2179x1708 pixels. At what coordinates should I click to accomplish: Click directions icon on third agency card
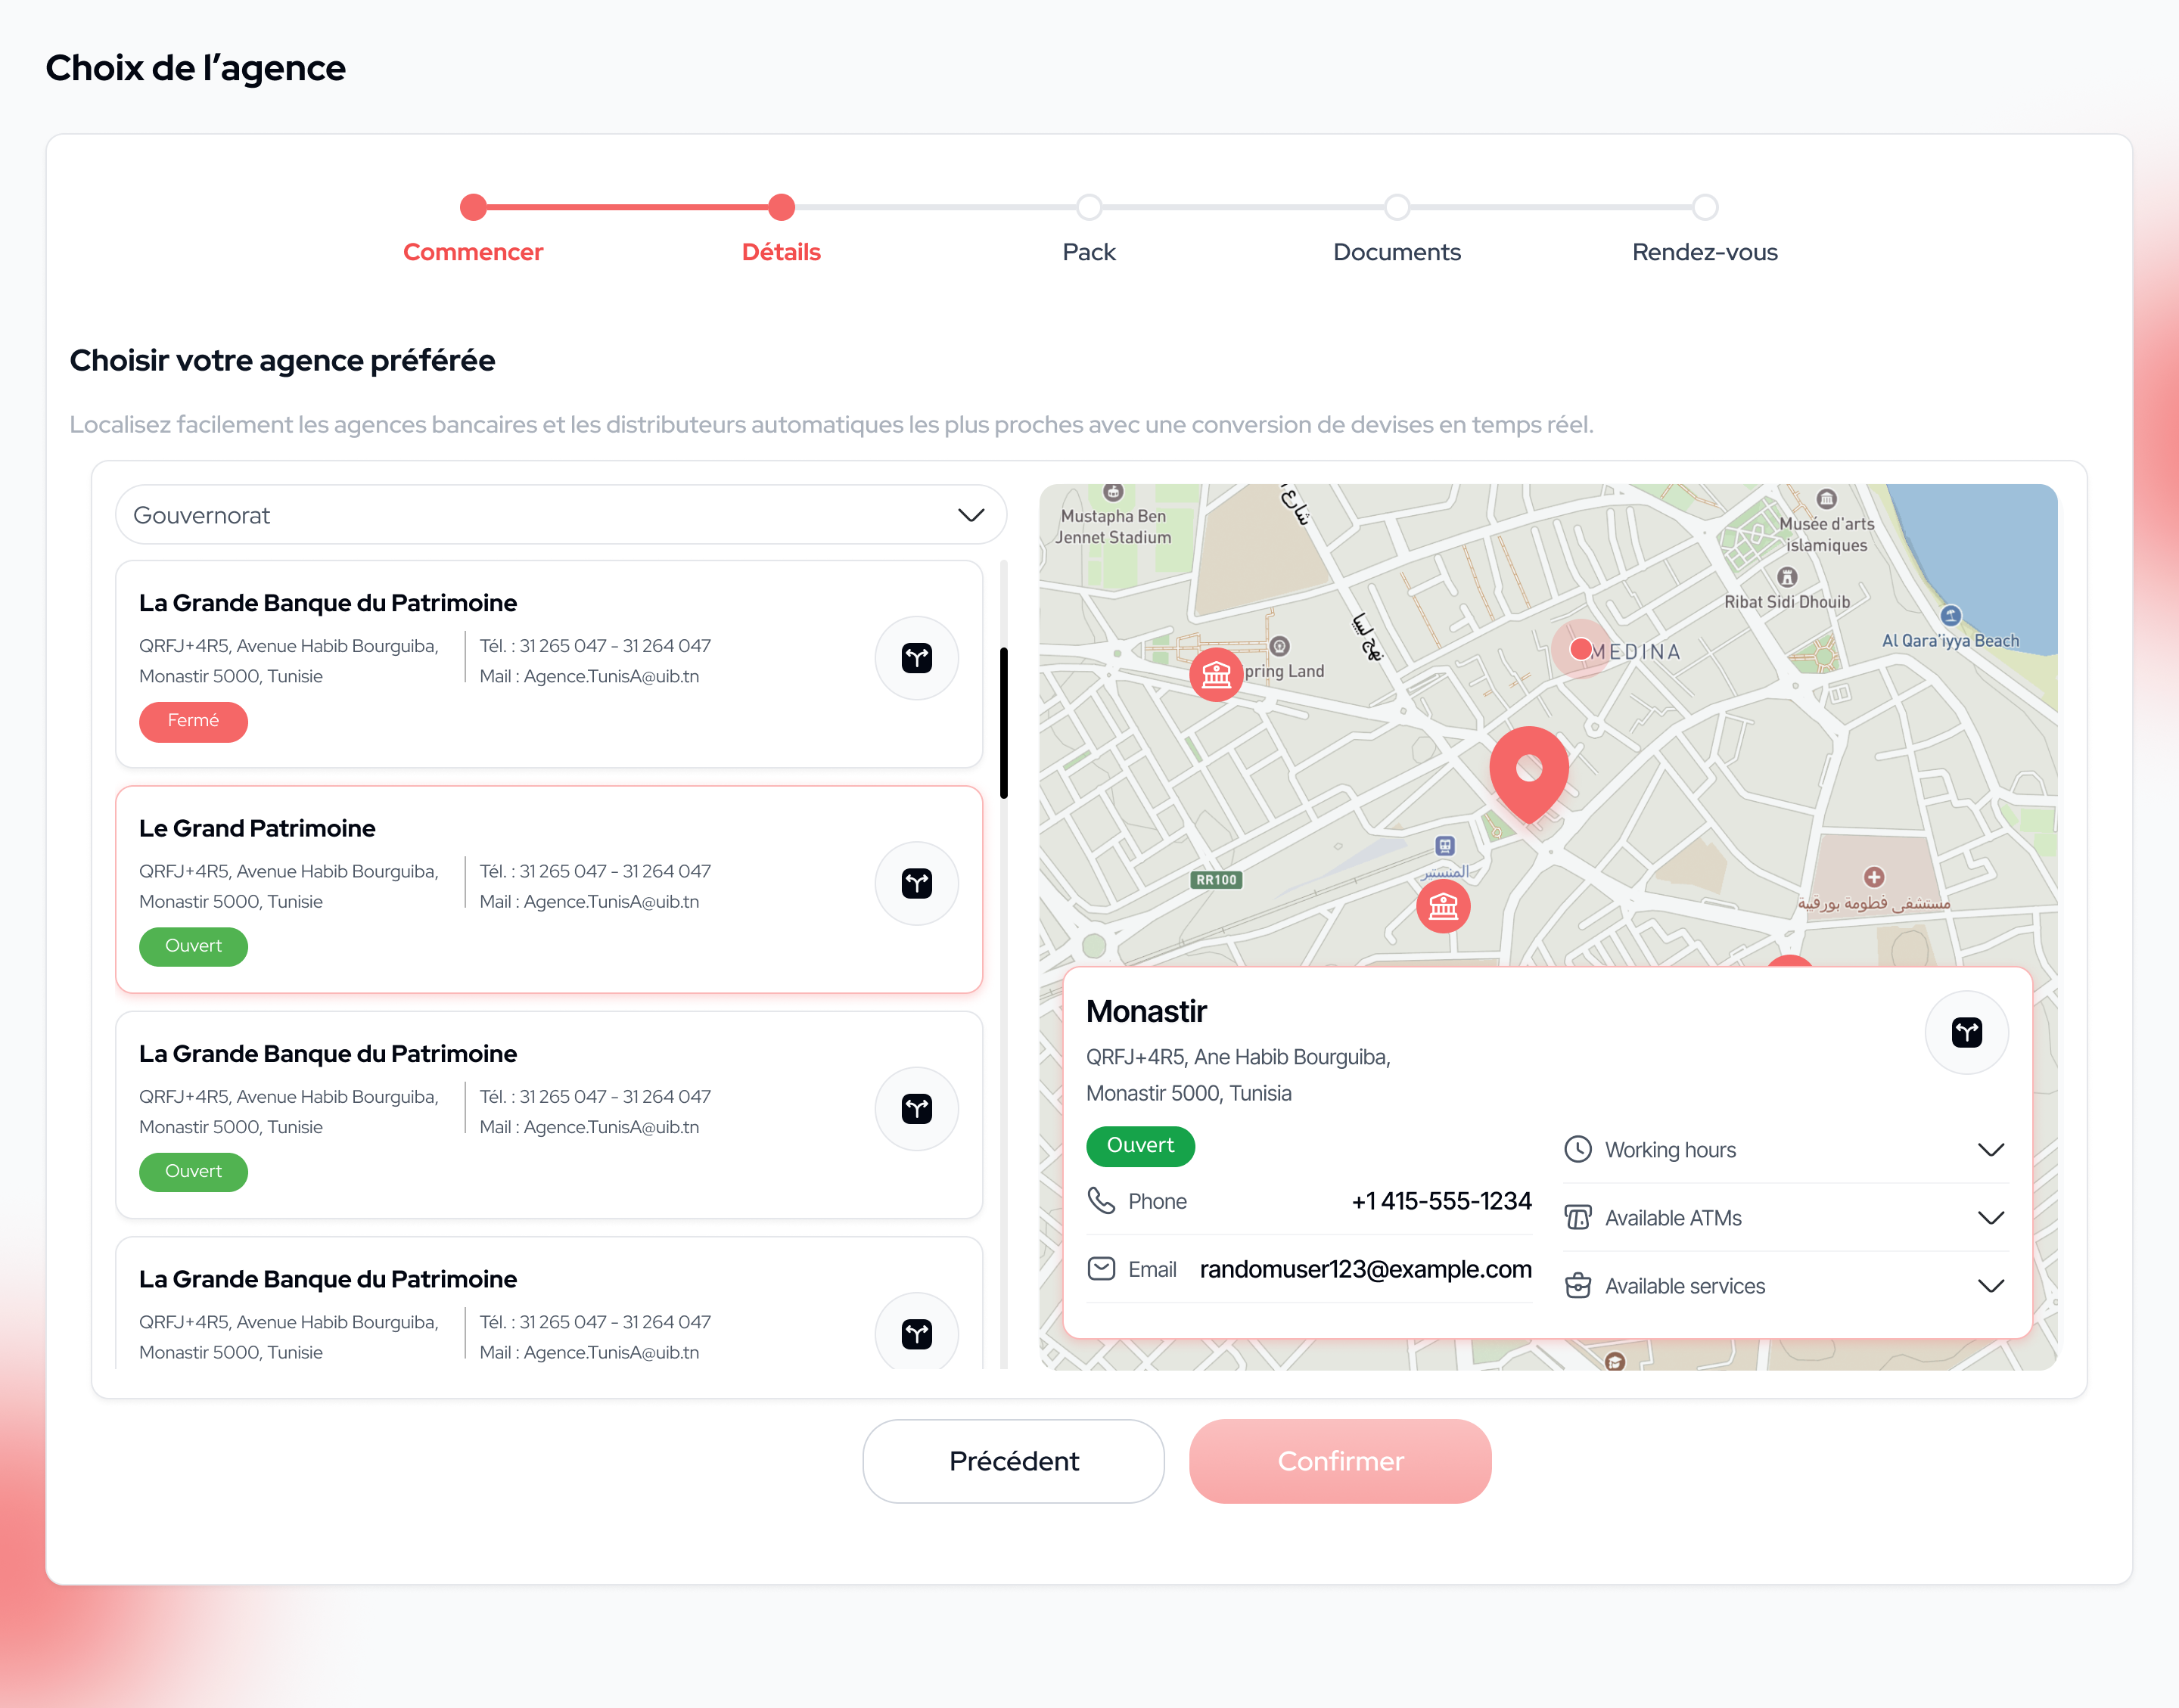coord(916,1109)
